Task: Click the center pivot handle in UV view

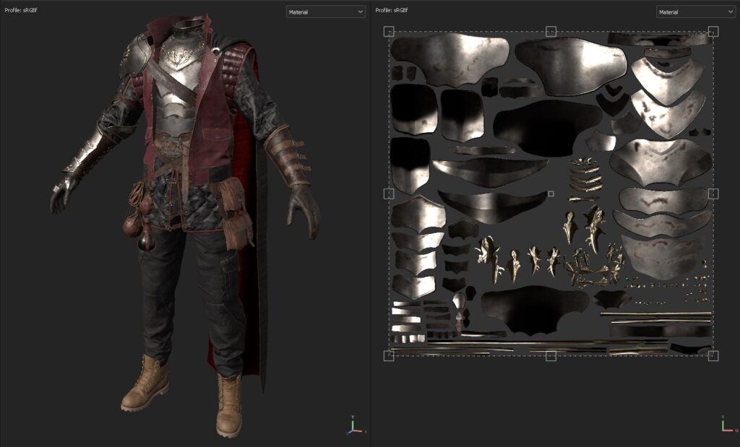Action: click(x=551, y=194)
